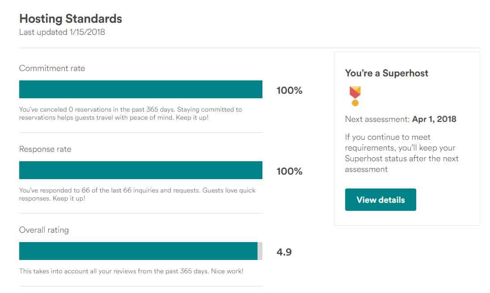Click the Commitment rate label
Screen dimensions: 490x293
click(x=52, y=68)
